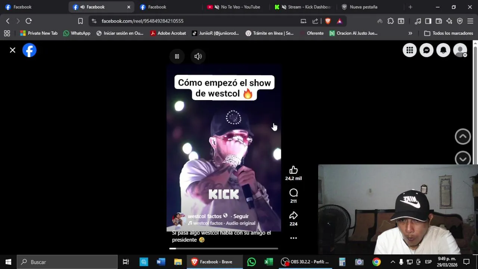The image size is (478, 269).
Task: Open a new browser tab
Action: coord(410,7)
